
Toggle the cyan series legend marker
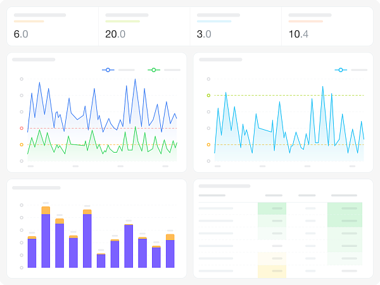tap(341, 70)
